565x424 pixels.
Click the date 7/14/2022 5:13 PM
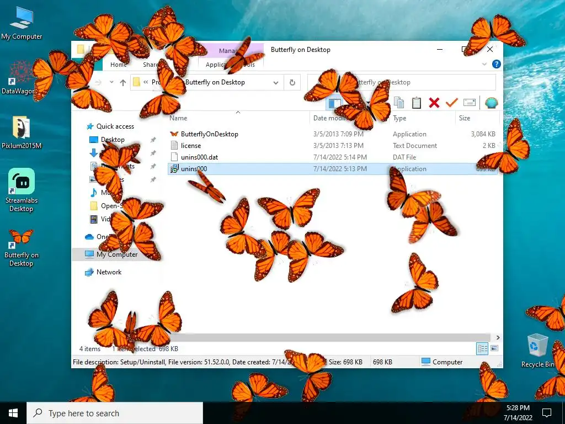tap(340, 168)
